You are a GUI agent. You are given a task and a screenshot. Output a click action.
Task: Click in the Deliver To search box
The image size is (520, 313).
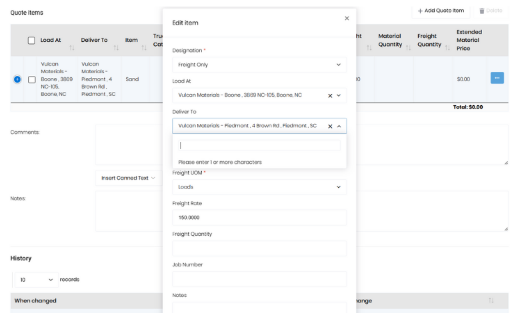click(x=259, y=145)
